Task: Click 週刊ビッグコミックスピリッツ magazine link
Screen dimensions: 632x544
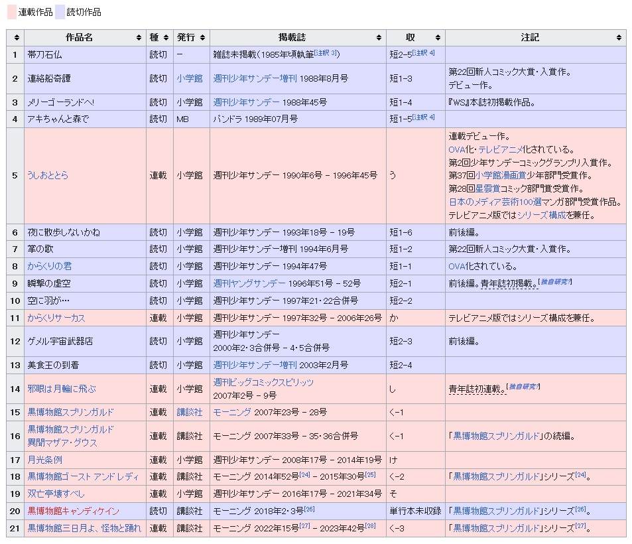Action: point(263,382)
